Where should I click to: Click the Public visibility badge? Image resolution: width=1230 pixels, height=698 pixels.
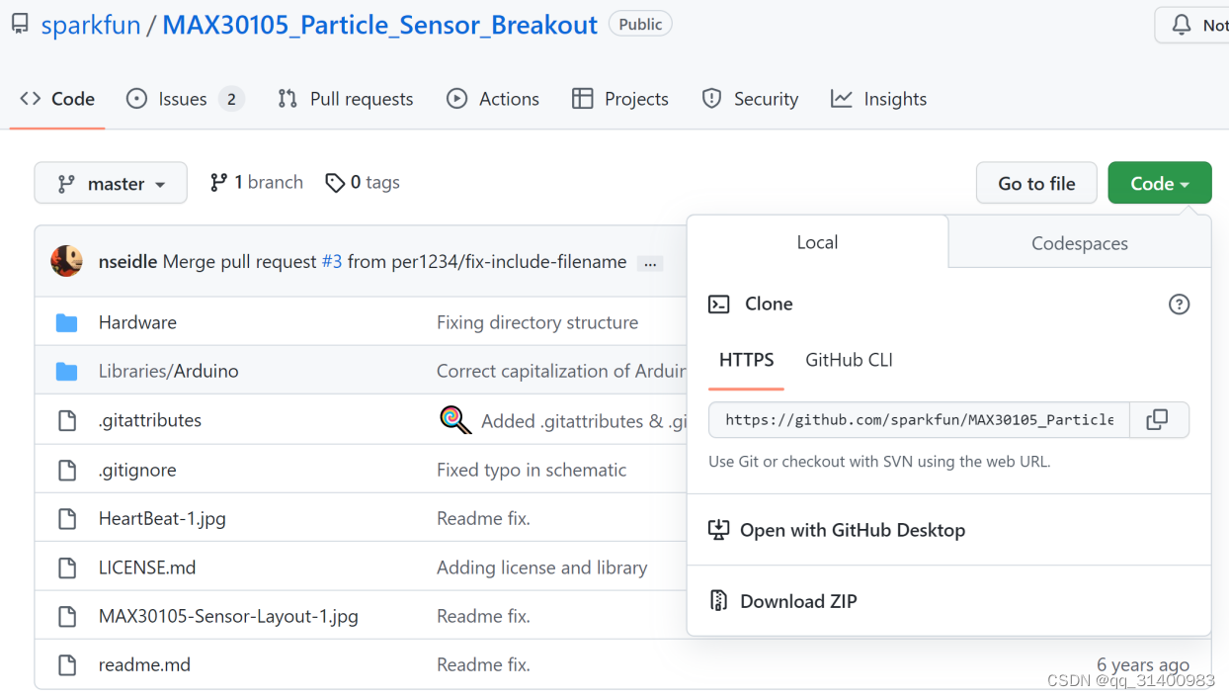pyautogui.click(x=640, y=25)
